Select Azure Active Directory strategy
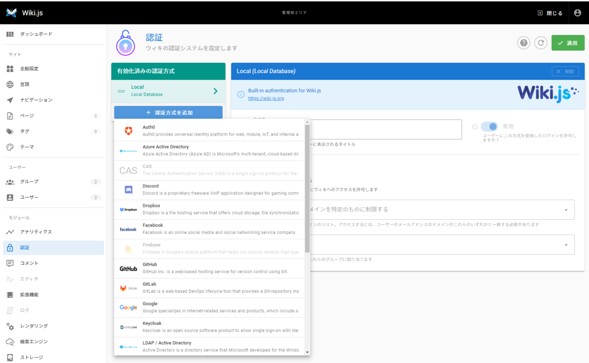The image size is (589, 363). click(x=209, y=151)
